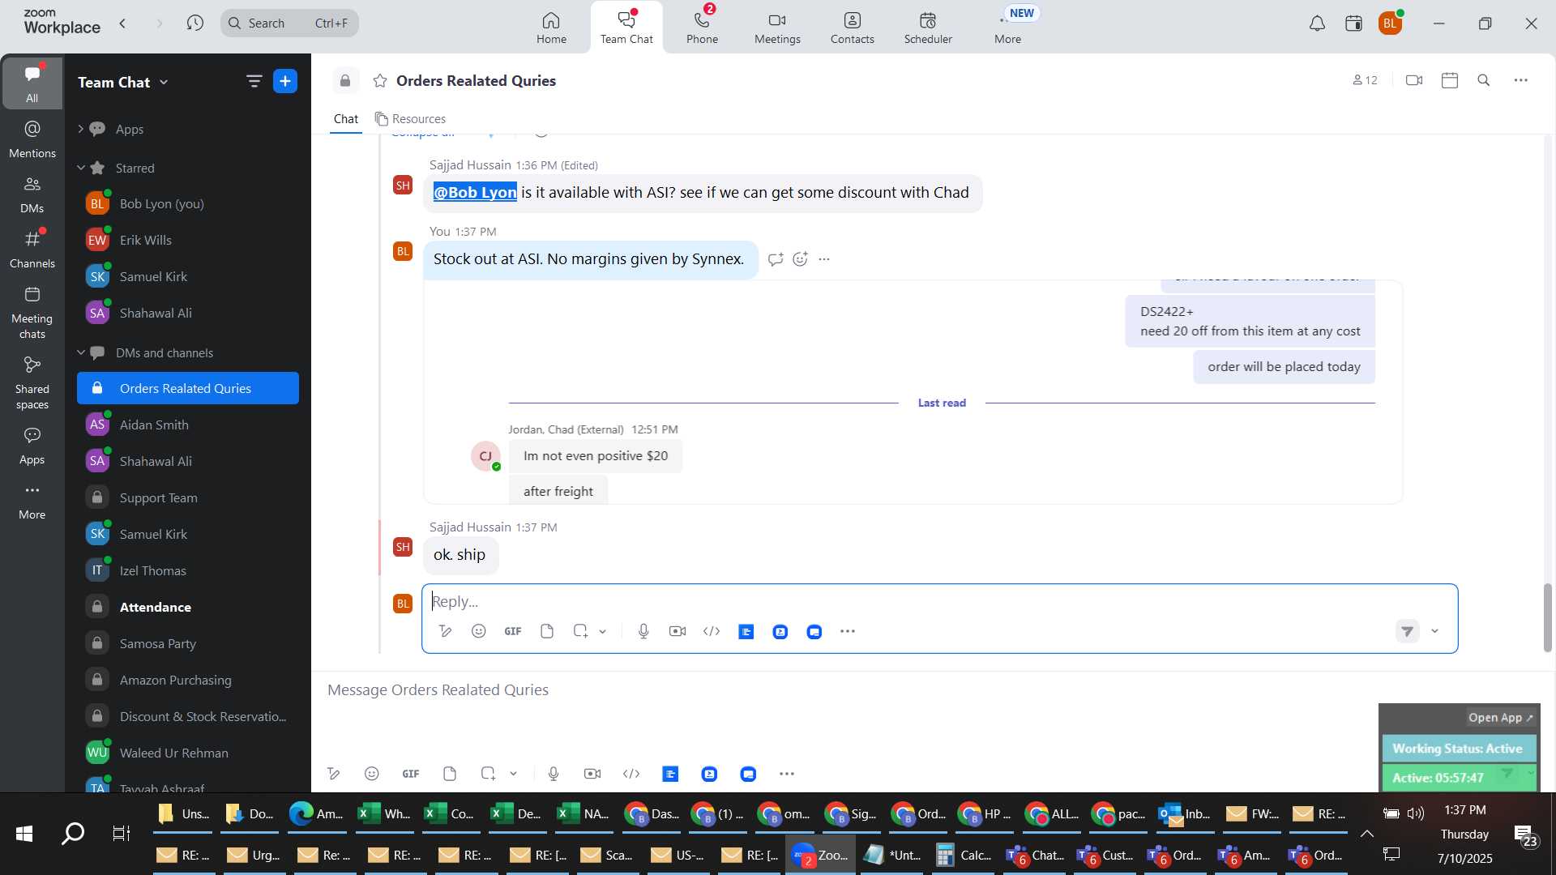This screenshot has height=875, width=1556.
Task: Toggle formatting in the reply box
Action: (x=445, y=631)
